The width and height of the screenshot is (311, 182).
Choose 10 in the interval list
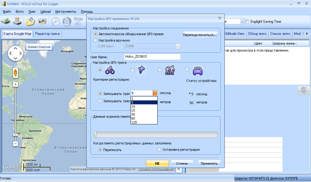[x=144, y=106]
